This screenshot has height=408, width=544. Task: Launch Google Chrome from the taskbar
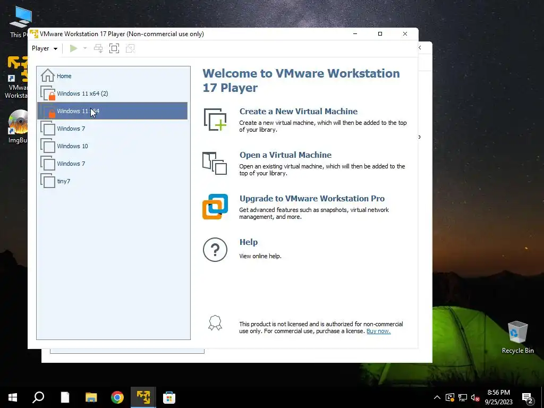click(117, 397)
